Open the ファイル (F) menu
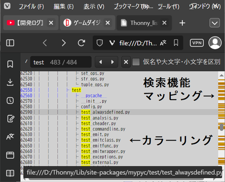This screenshot has width=225, height=182. pos(31,7)
